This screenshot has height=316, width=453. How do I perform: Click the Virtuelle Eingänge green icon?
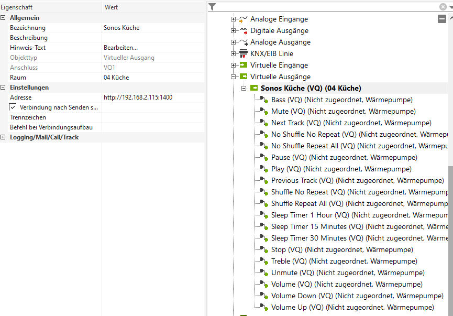tap(244, 65)
